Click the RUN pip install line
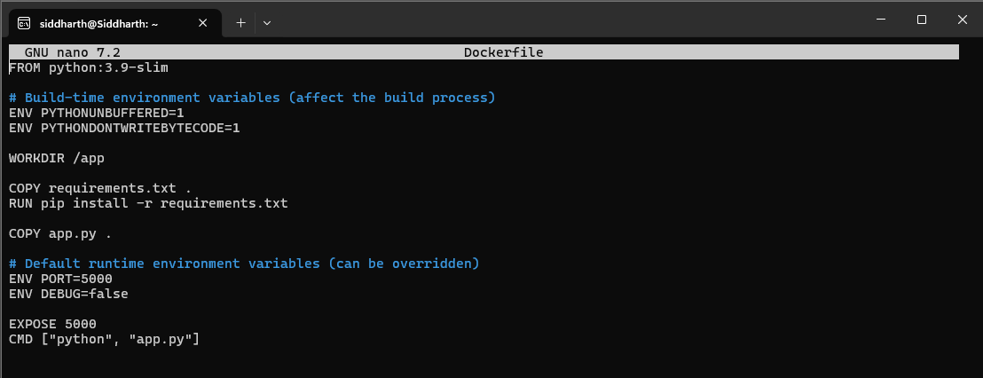The image size is (983, 378). (x=148, y=203)
